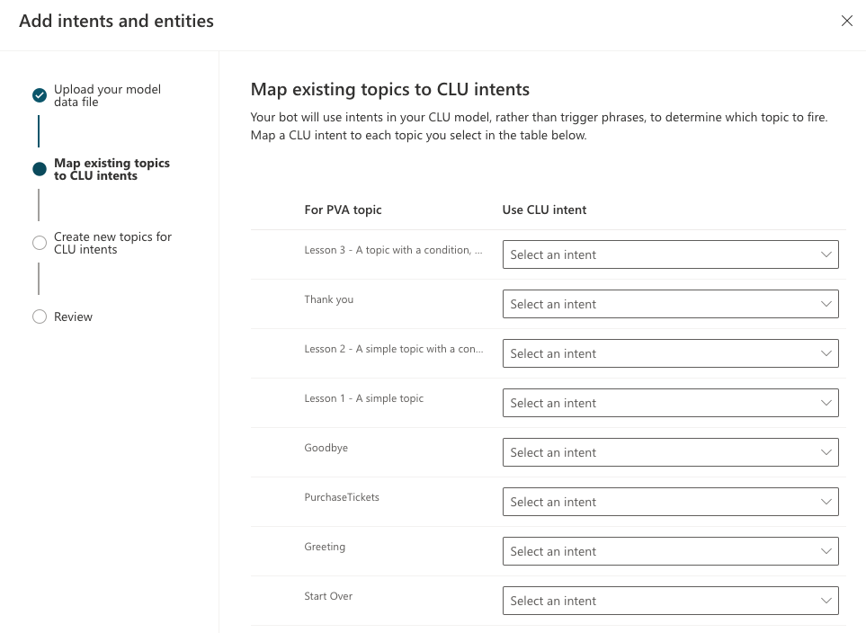Expand chevron for Greeting intent selector
This screenshot has height=633, width=866.
pyautogui.click(x=826, y=551)
